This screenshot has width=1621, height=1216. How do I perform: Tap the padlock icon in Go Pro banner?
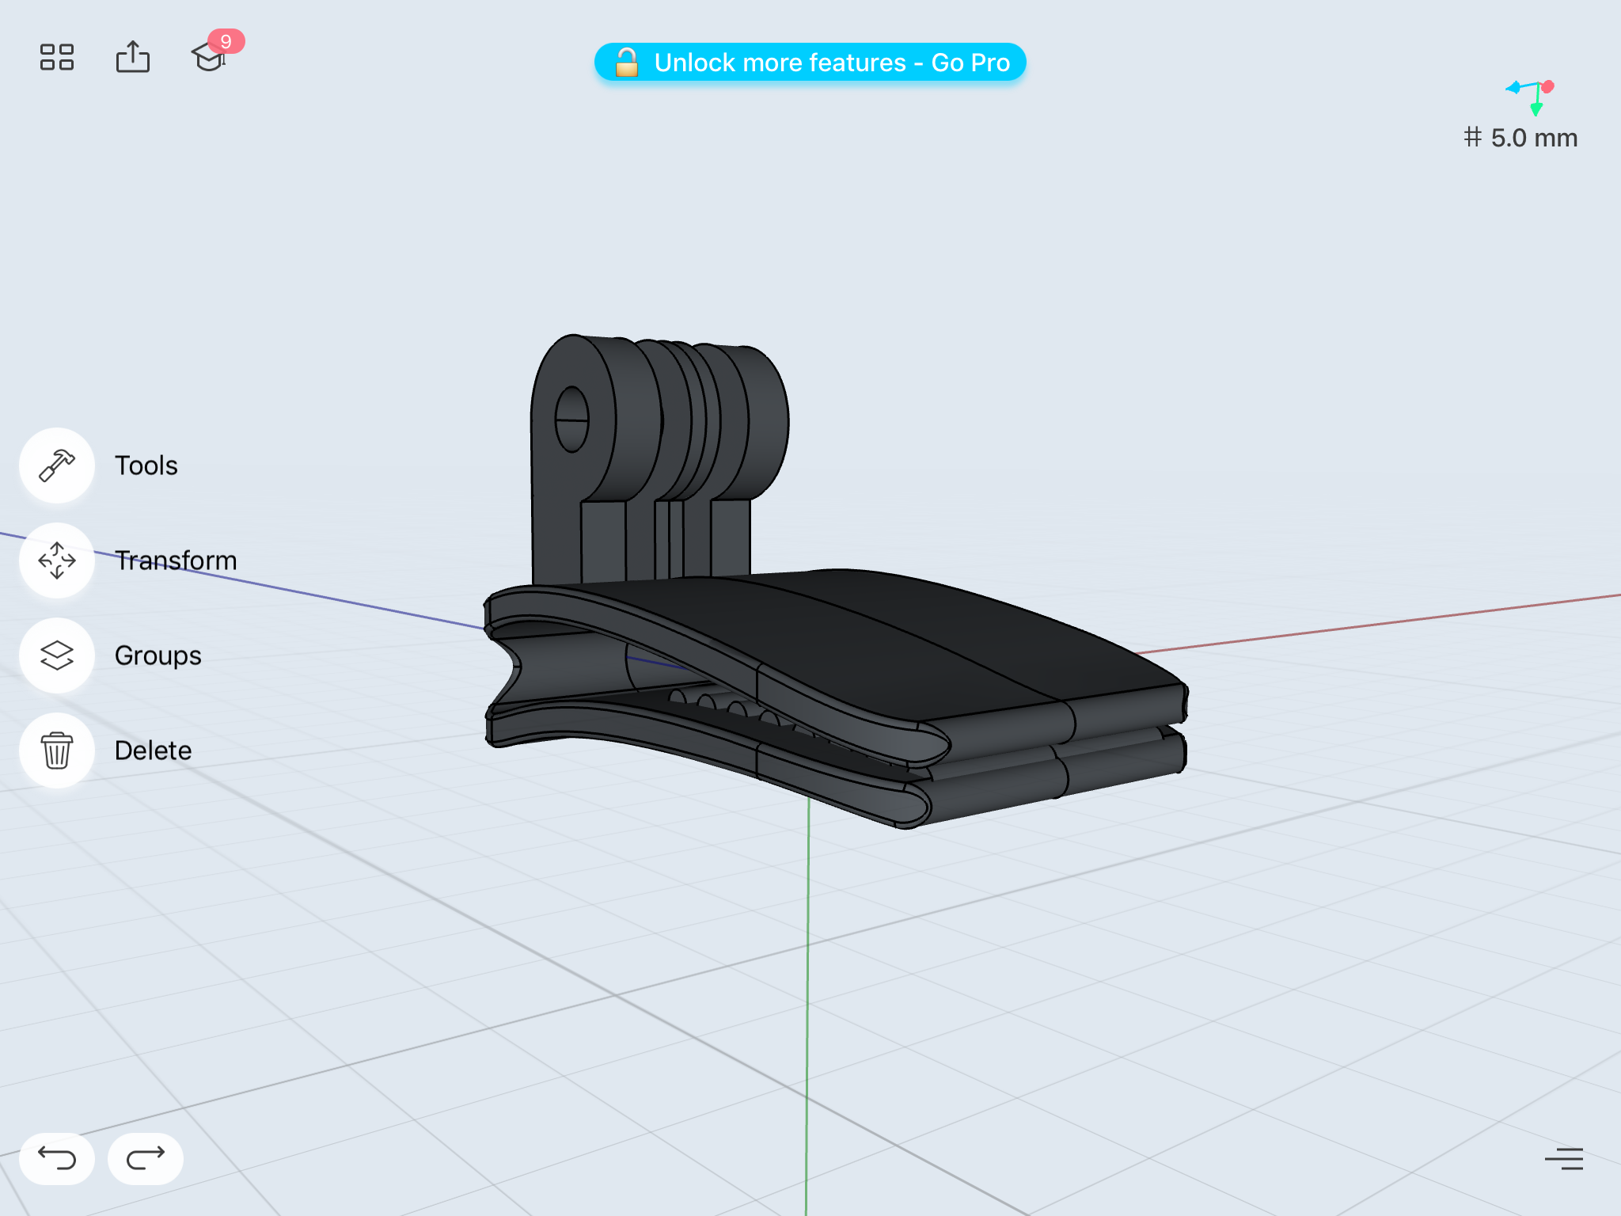(x=626, y=63)
